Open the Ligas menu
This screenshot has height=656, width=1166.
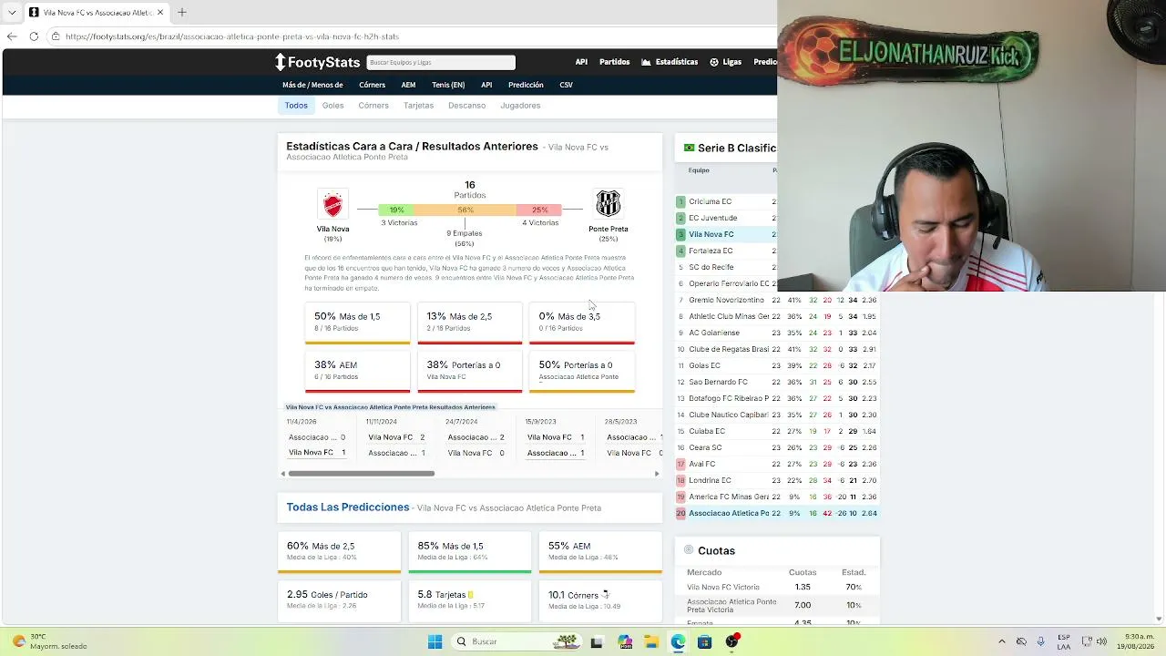tap(726, 62)
